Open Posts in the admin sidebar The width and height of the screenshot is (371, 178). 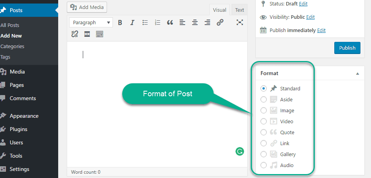[29, 10]
